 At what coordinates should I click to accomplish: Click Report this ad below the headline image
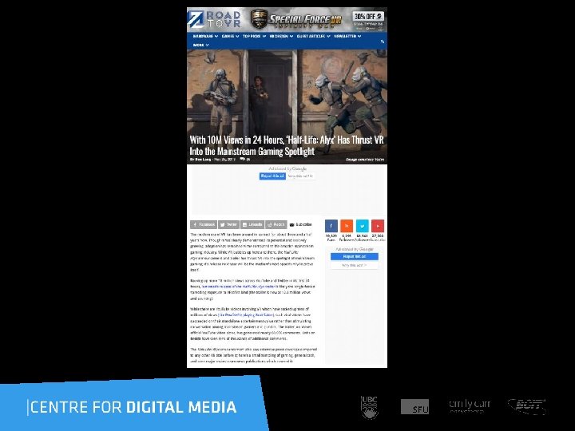coord(272,176)
